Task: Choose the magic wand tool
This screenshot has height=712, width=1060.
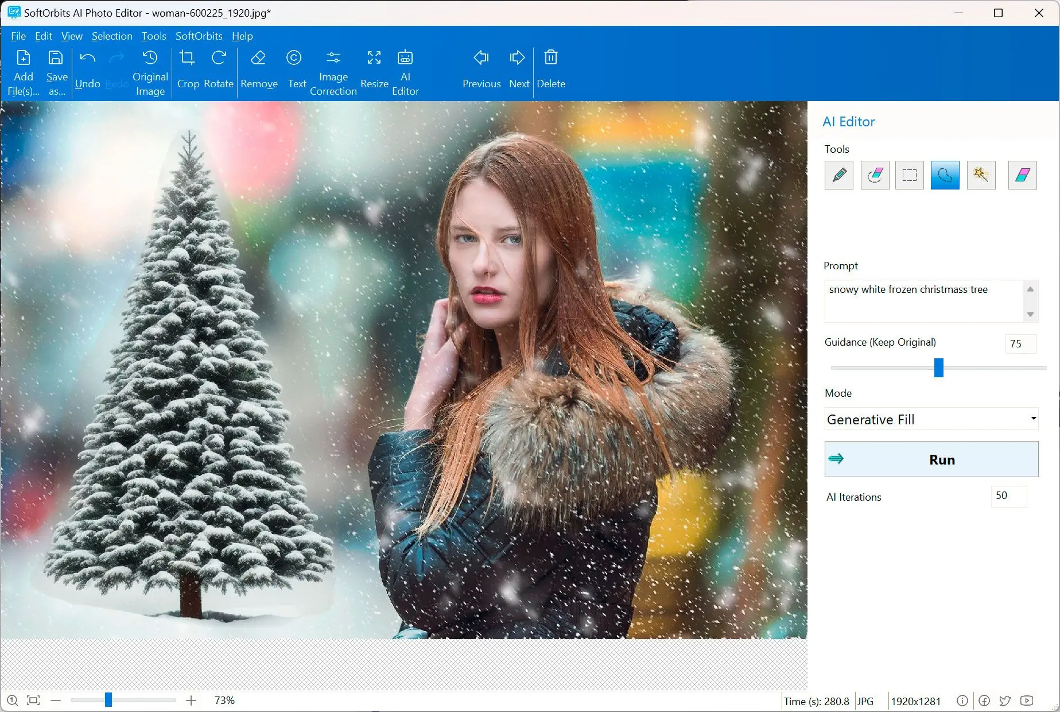Action: 981,175
